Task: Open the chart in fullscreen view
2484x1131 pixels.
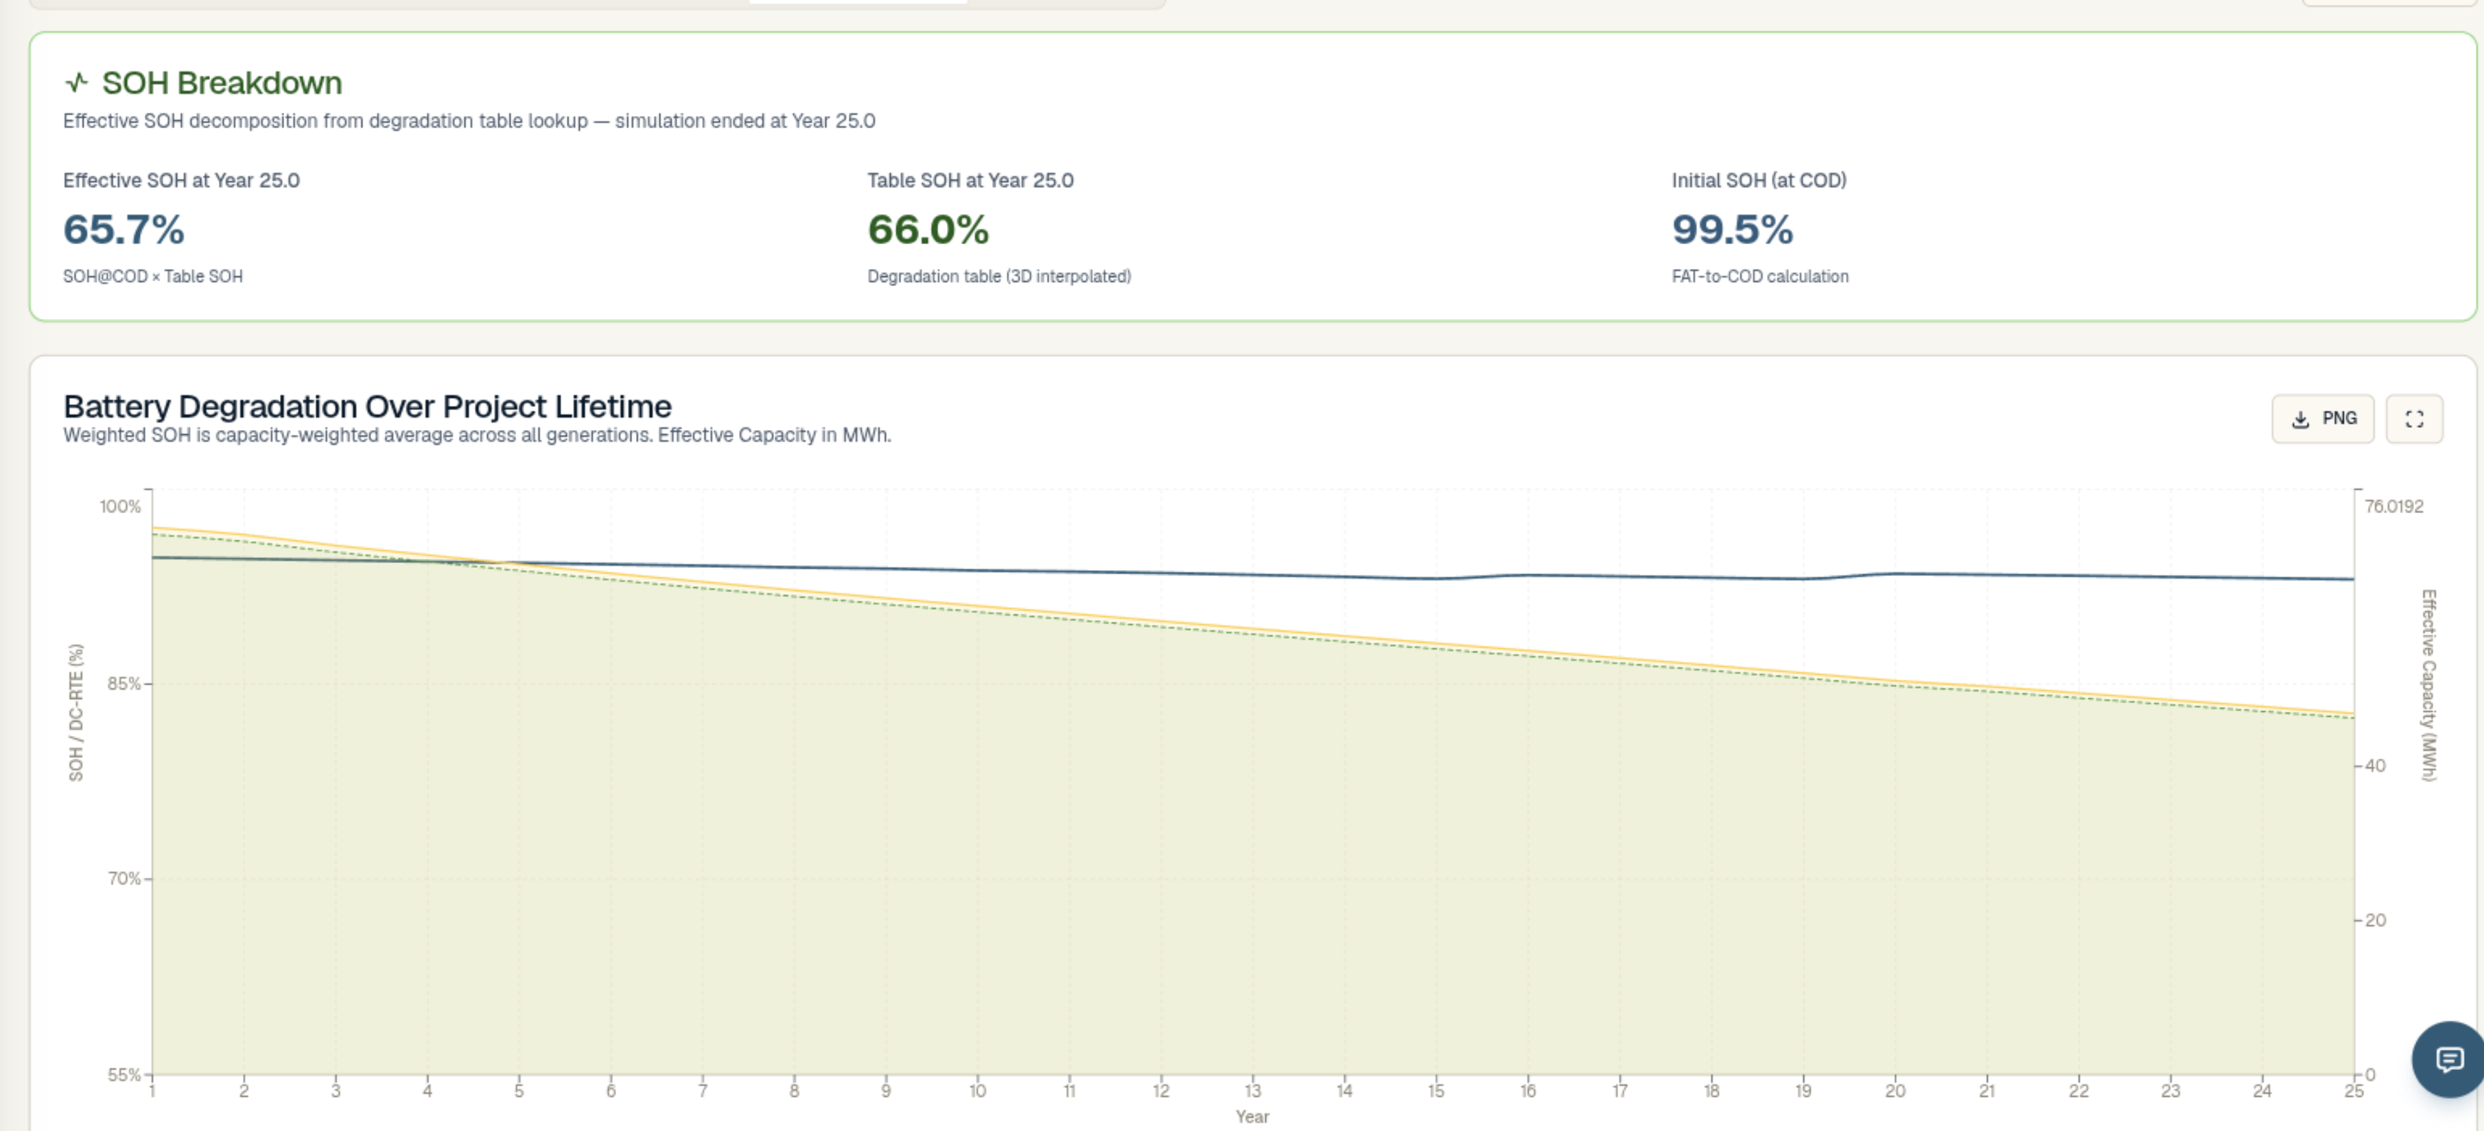Action: tap(2413, 418)
